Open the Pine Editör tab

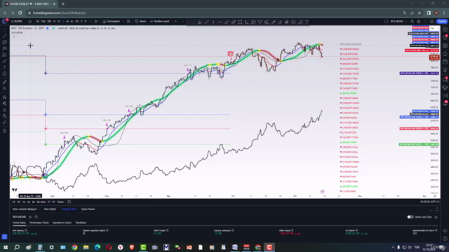(50, 209)
